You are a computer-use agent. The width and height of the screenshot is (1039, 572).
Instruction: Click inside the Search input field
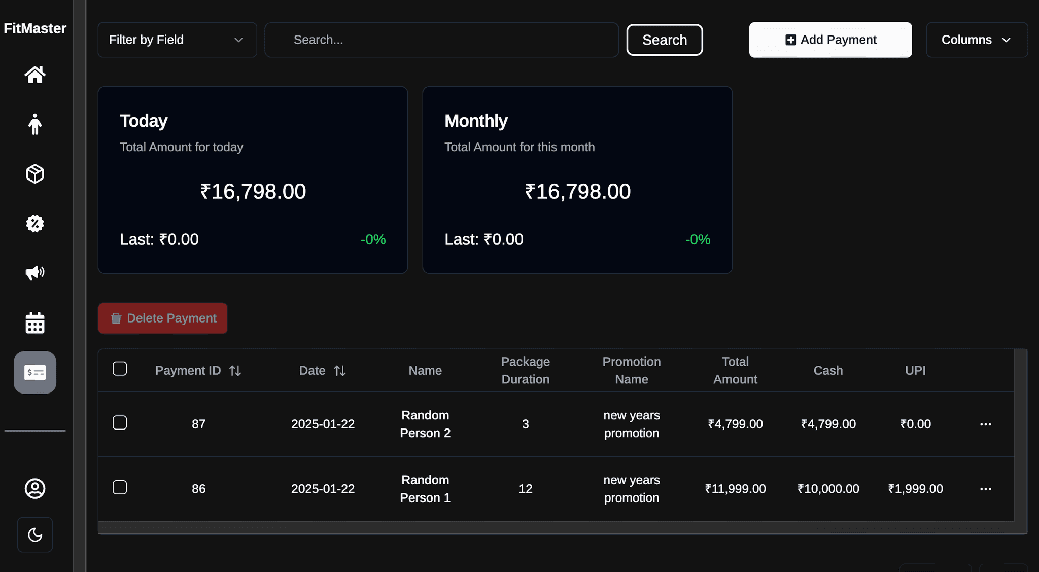[441, 40]
